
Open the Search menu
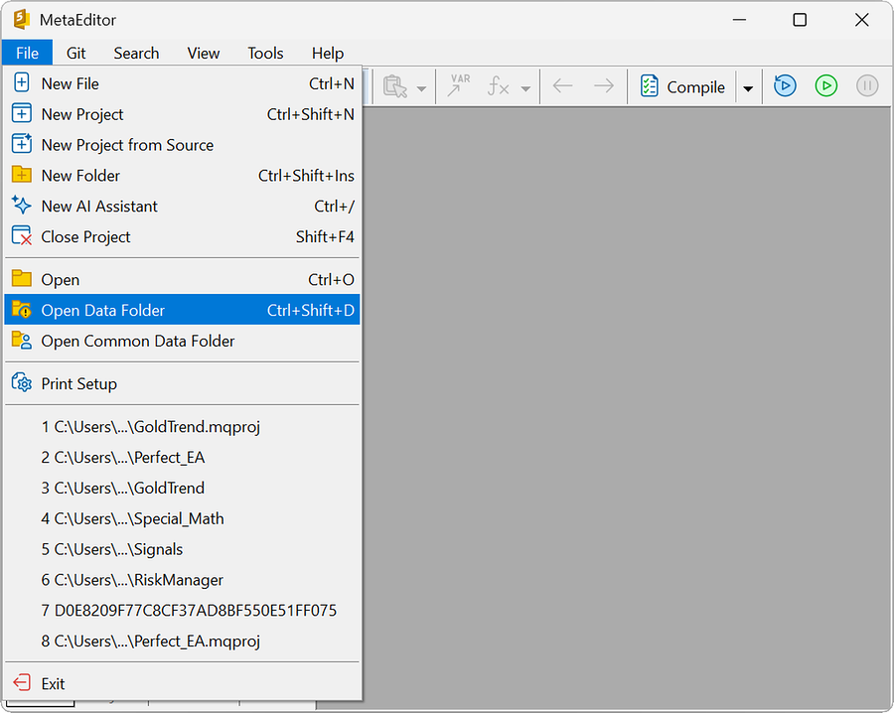136,53
